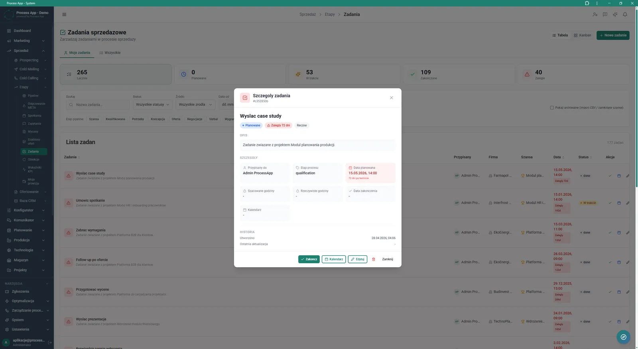Screen dimensions: 638x349
Task: Select the Wszystkie tab
Action: [x=110, y=53]
